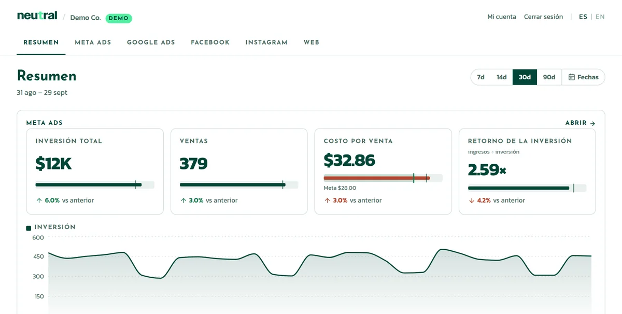Click the Meta $28.00 label

340,188
